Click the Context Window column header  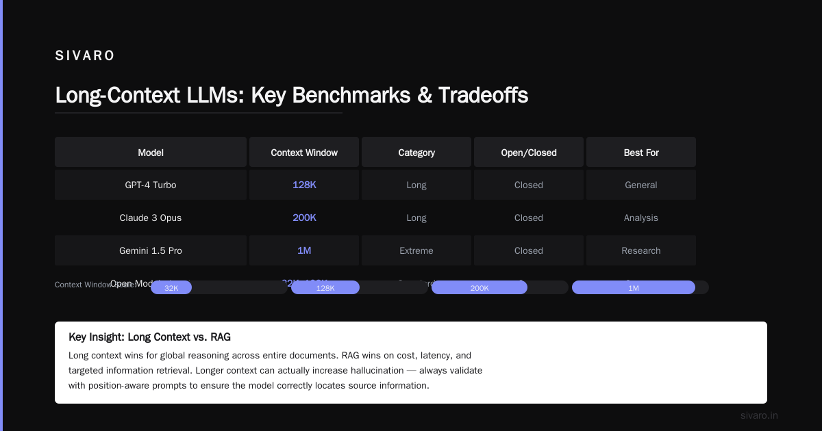[304, 152]
